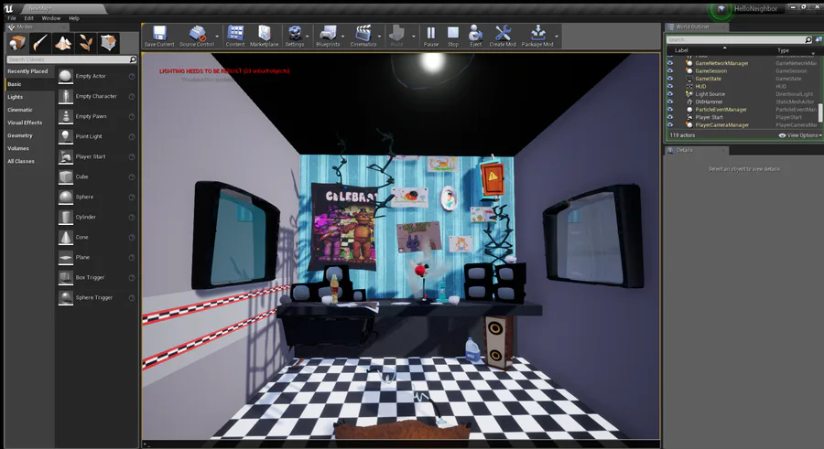Viewport: 824px width, 449px height.
Task: Click the Cone shape icon
Action: [x=66, y=238]
